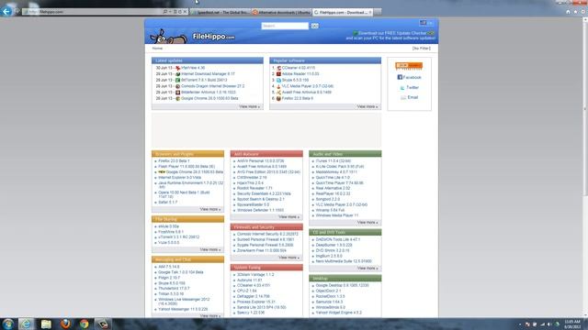Click the Bitdefender icon in Latest updates
This screenshot has width=588, height=330.
point(177,92)
